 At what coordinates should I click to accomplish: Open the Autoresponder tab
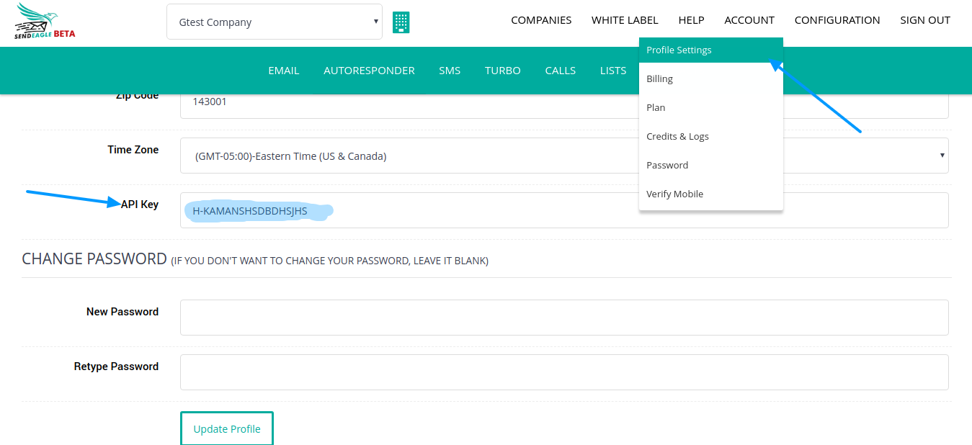369,71
